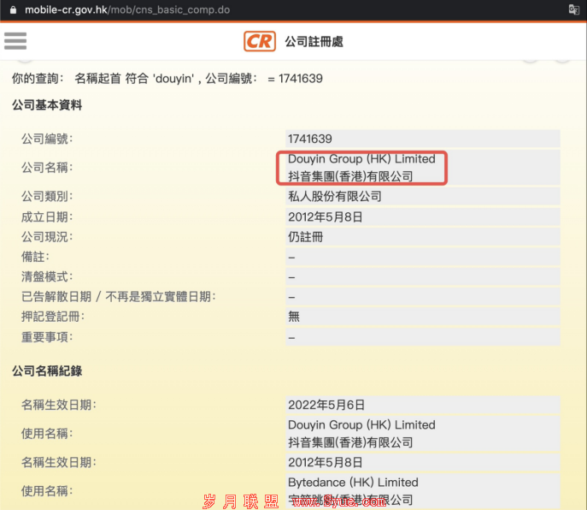The height and width of the screenshot is (510, 587).
Task: Click 'Douyin Group (HK) Limited' in name history
Action: (x=361, y=425)
